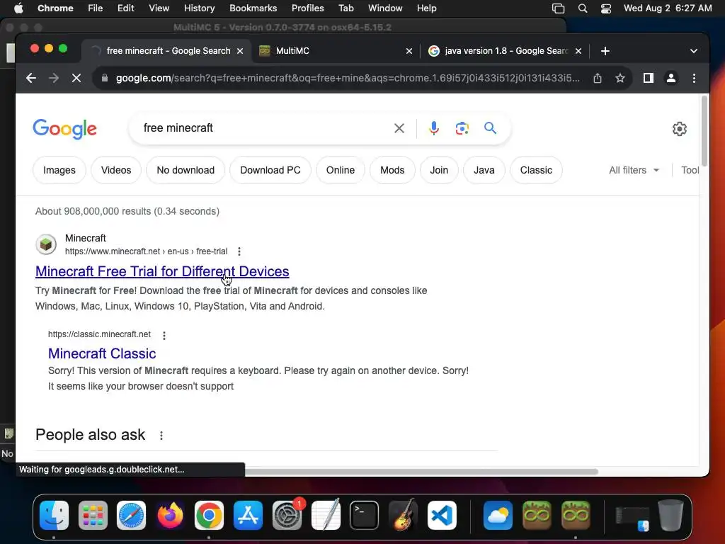Select the Download PC filter chip
The height and width of the screenshot is (544, 725).
point(270,170)
